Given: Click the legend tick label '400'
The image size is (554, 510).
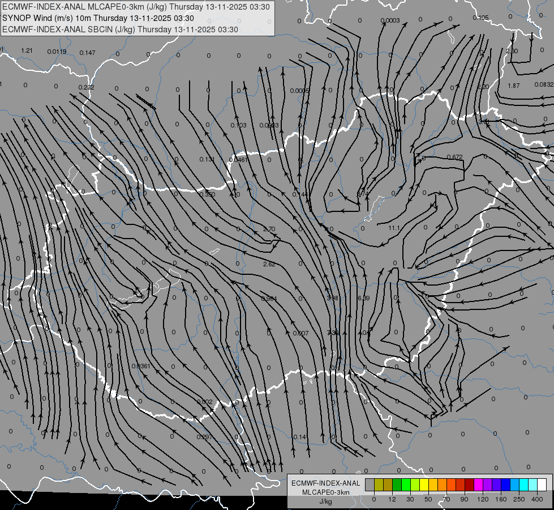Looking at the screenshot, I should click(x=537, y=499).
